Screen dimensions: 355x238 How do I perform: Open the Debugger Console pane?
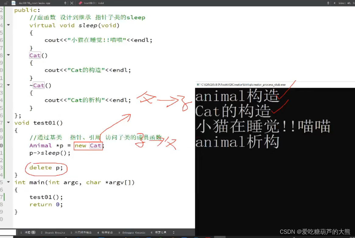click(132, 232)
